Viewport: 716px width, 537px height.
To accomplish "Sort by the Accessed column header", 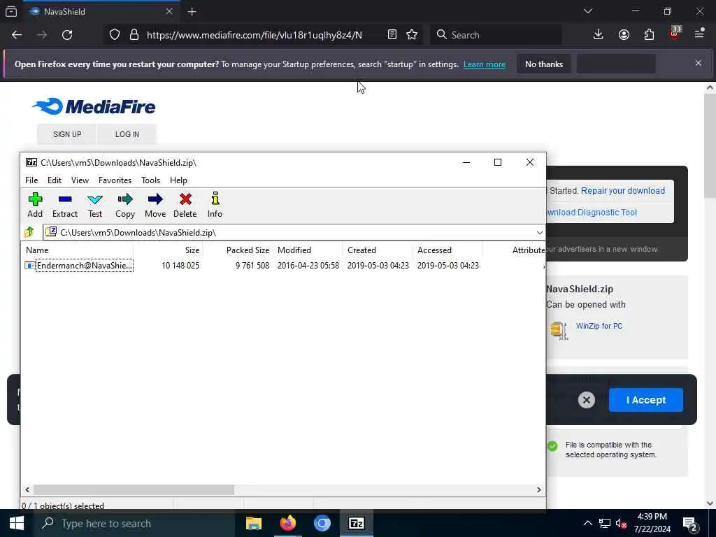I will 448,250.
